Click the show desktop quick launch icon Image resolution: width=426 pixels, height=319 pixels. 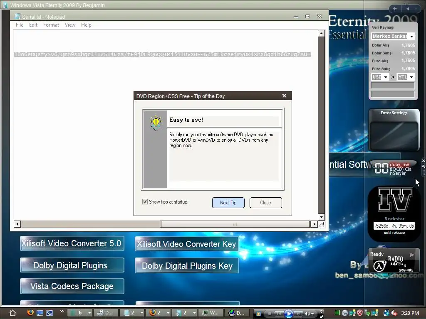tap(40, 313)
